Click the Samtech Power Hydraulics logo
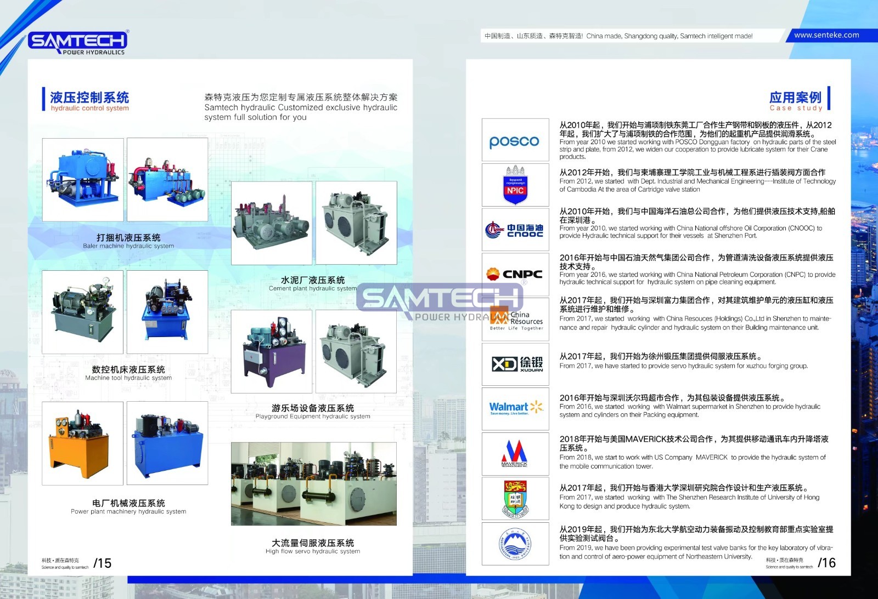878x599 pixels. click(x=78, y=42)
